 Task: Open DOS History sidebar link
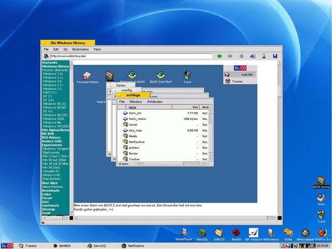(x=51, y=137)
